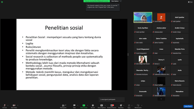Viewport: 194px width, 109px height.
Task: Unmute the microphone
Action: [x=5, y=106]
